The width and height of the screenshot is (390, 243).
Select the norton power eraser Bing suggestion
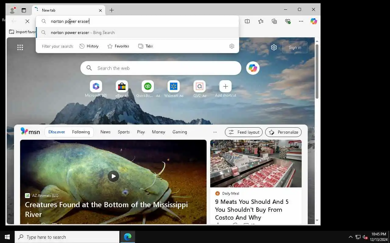[x=137, y=33]
